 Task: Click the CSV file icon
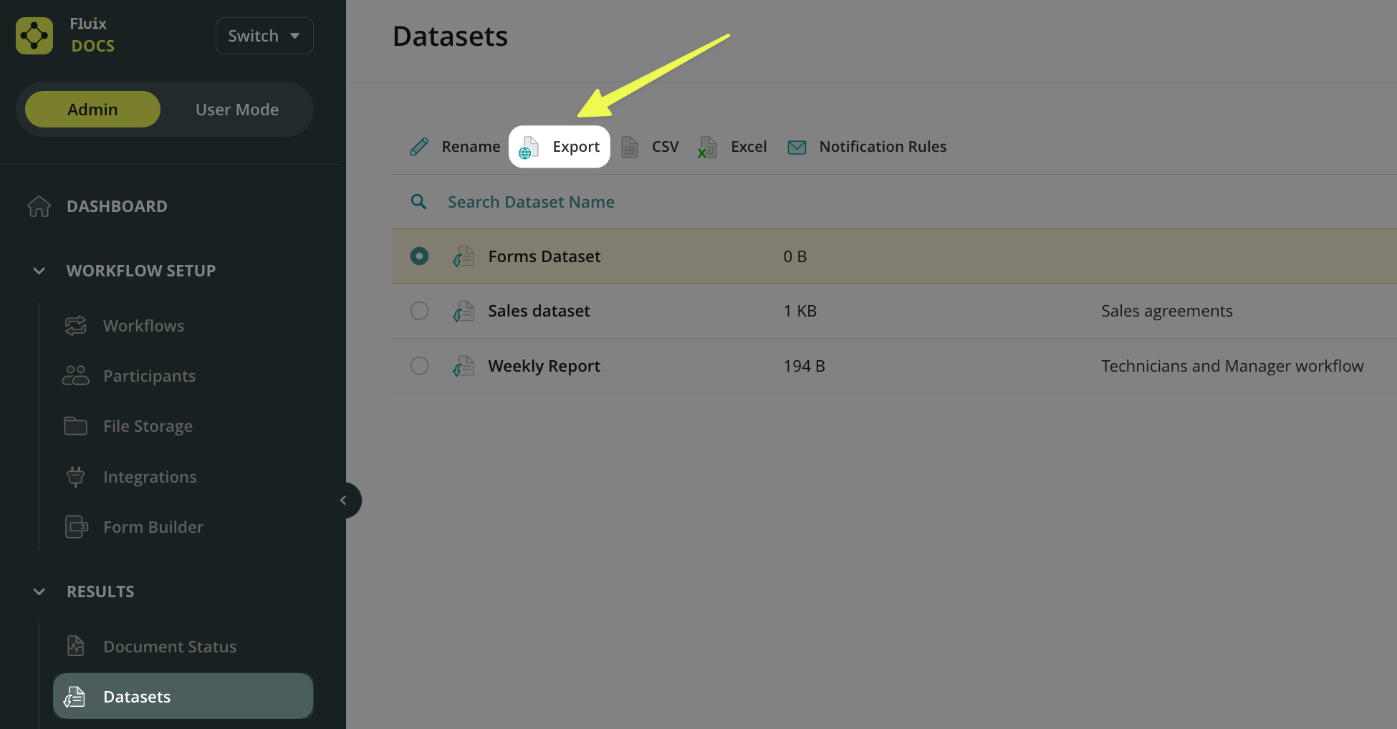coord(630,147)
